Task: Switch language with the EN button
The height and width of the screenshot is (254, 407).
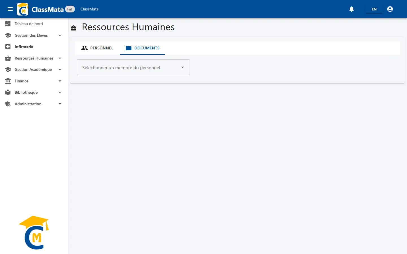Action: tap(374, 9)
